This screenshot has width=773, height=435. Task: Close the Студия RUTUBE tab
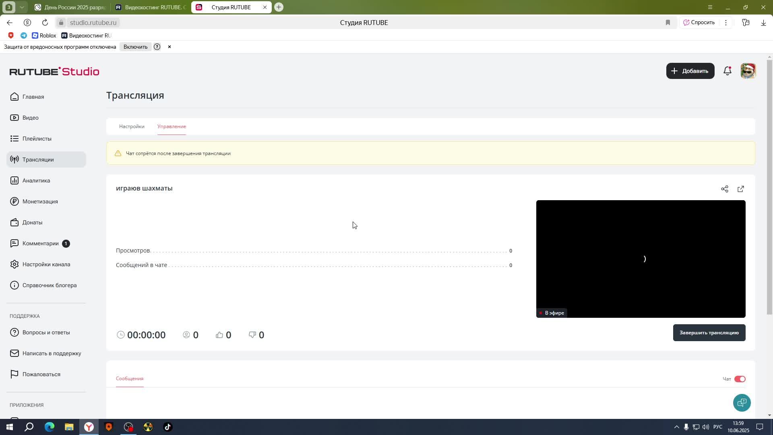click(x=265, y=7)
